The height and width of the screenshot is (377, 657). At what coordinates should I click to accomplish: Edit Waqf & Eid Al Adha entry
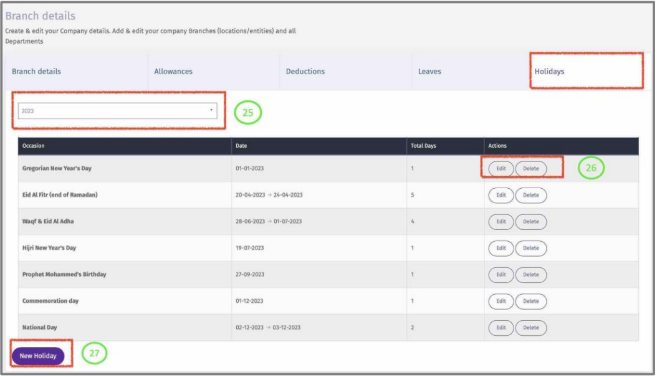point(501,222)
